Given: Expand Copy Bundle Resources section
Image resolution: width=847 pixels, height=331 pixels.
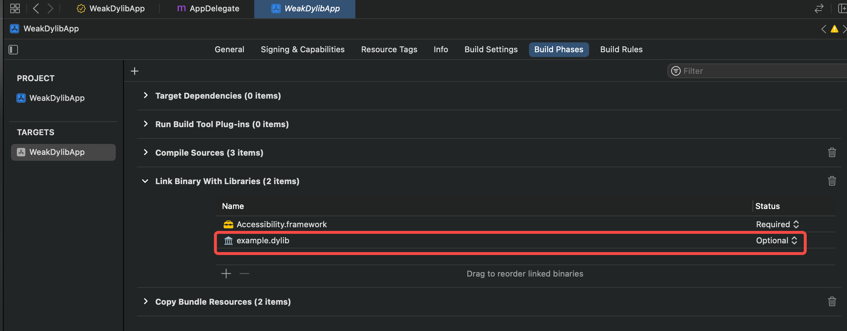Looking at the screenshot, I should tap(145, 301).
